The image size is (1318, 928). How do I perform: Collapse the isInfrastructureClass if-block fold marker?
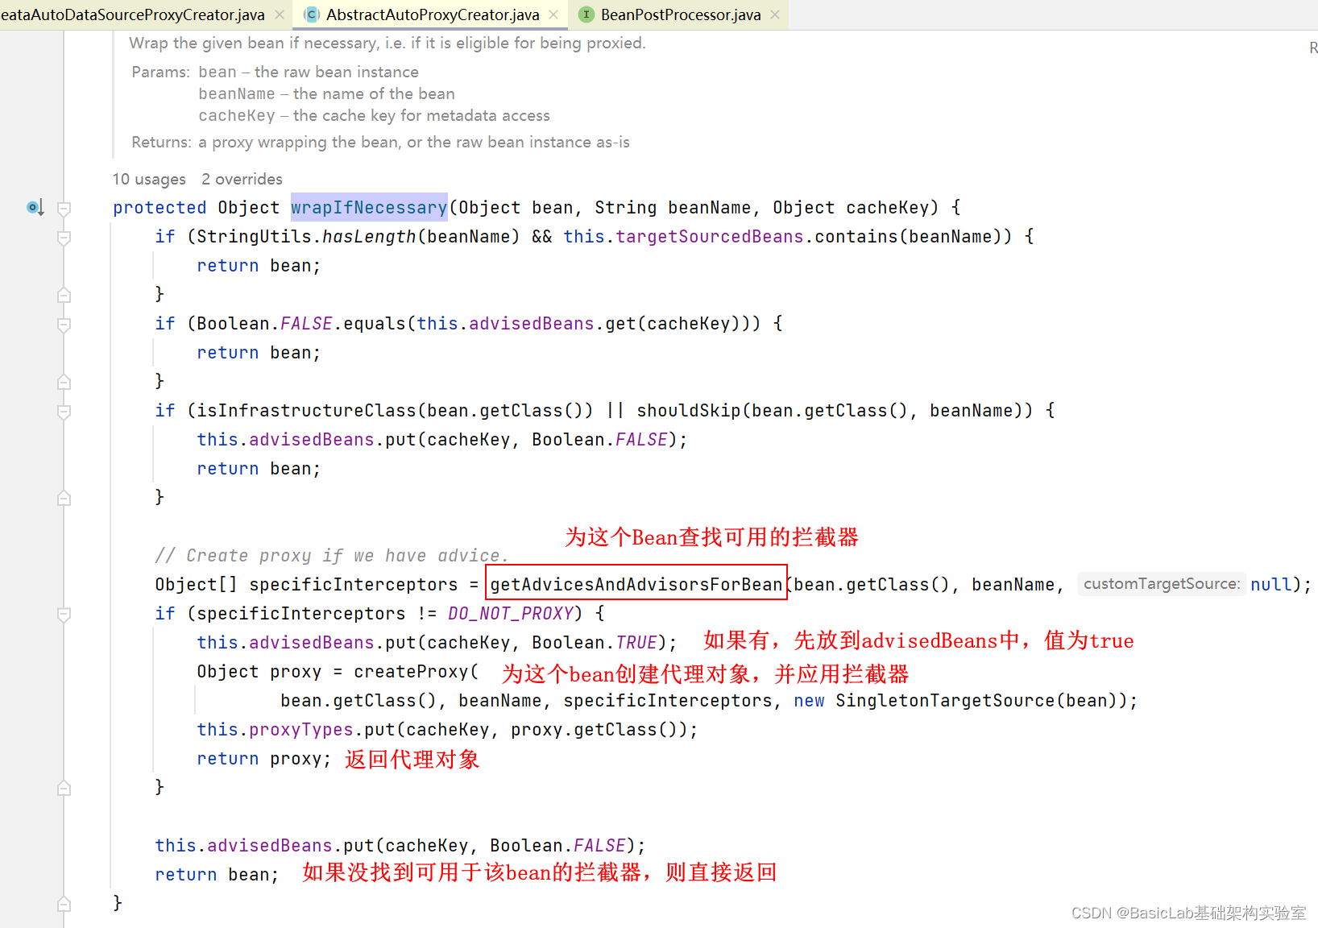click(x=64, y=412)
